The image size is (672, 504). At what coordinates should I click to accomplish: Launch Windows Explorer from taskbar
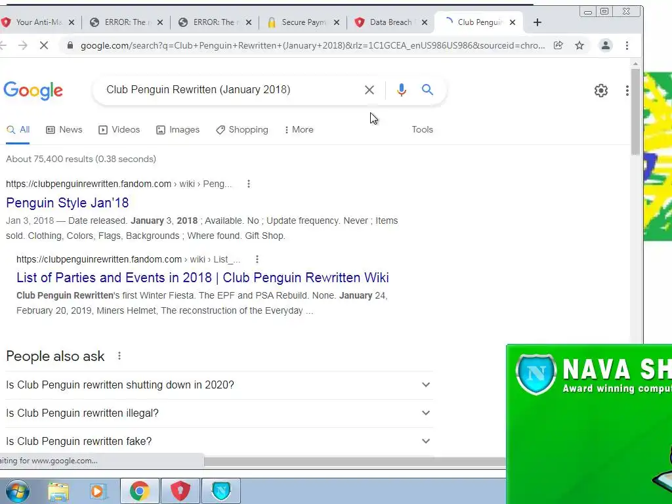[x=58, y=492]
